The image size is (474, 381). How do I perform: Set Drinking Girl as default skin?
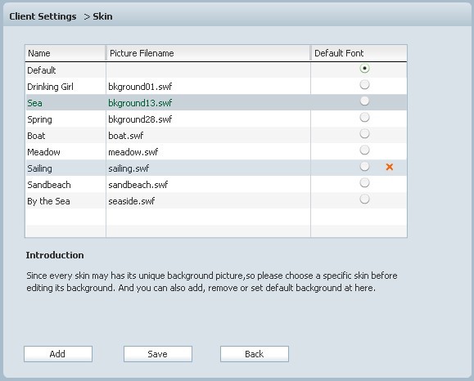click(x=364, y=85)
